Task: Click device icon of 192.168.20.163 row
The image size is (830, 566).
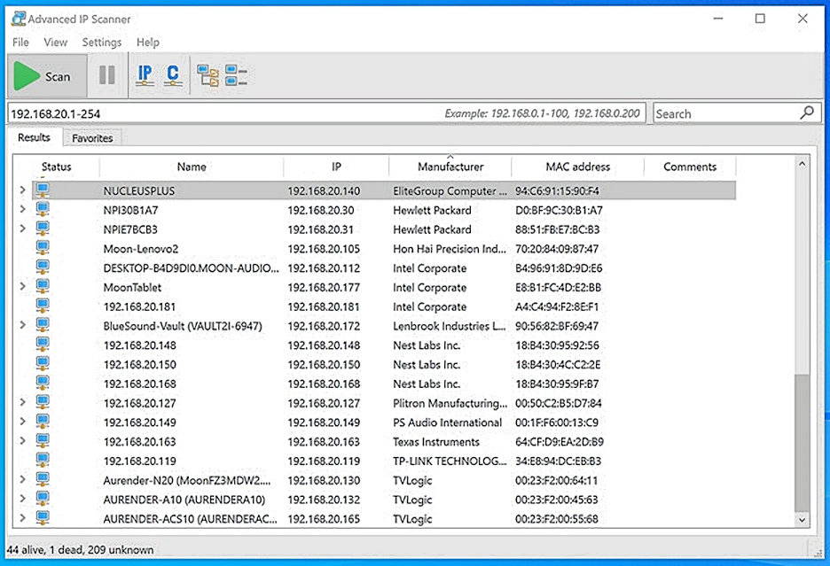Action: (43, 441)
